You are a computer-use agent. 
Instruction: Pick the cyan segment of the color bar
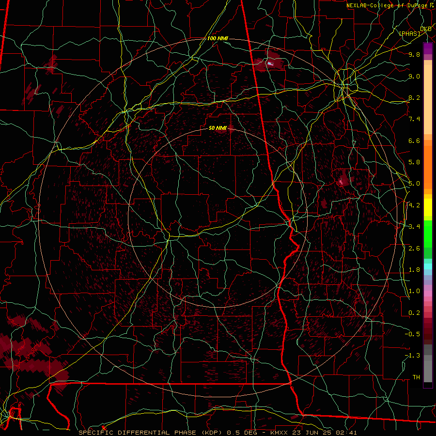click(428, 266)
